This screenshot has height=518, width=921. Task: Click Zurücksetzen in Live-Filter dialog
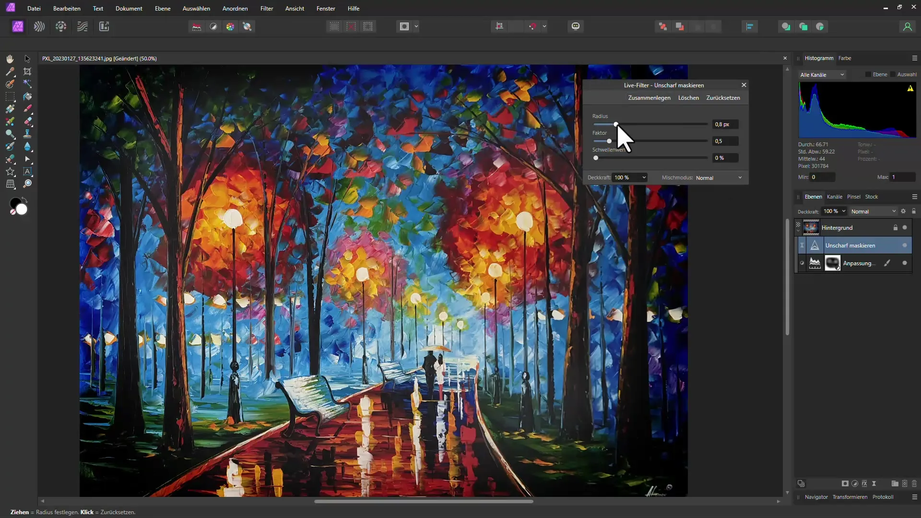tap(723, 98)
